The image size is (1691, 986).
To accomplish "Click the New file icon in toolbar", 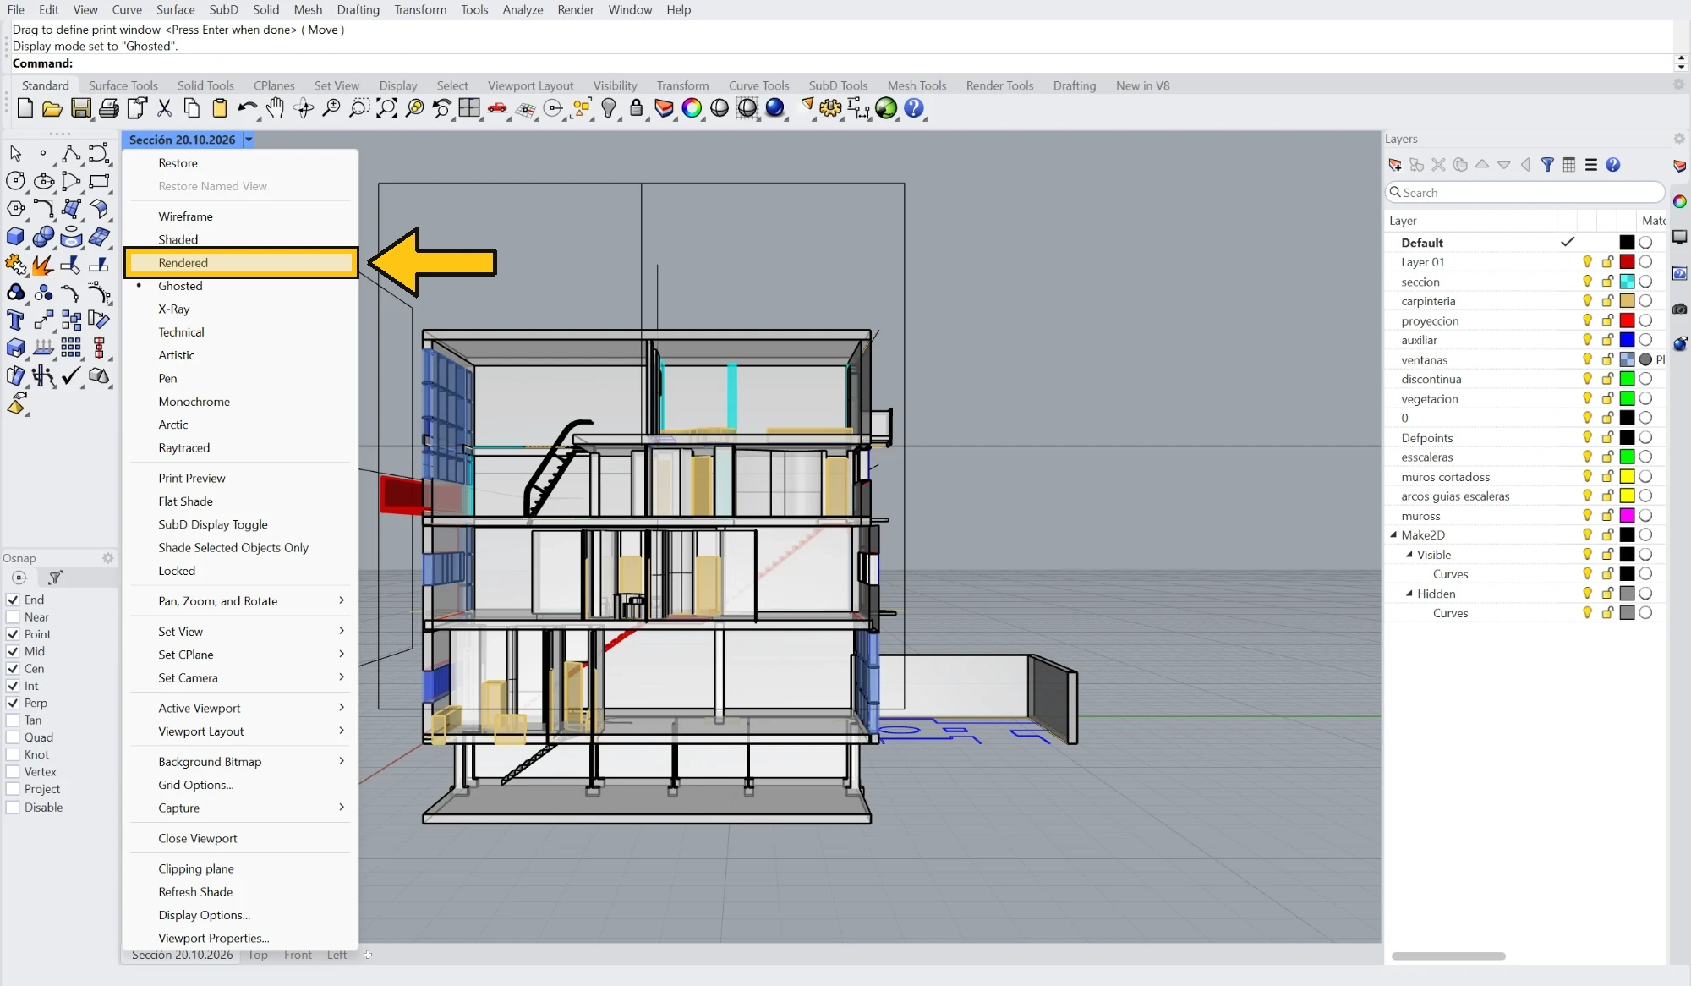I will coord(25,108).
